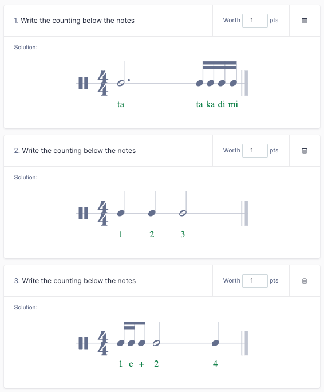Click the 4/4 time signature in question 1
Screen dimensions: 324x392
click(102, 83)
